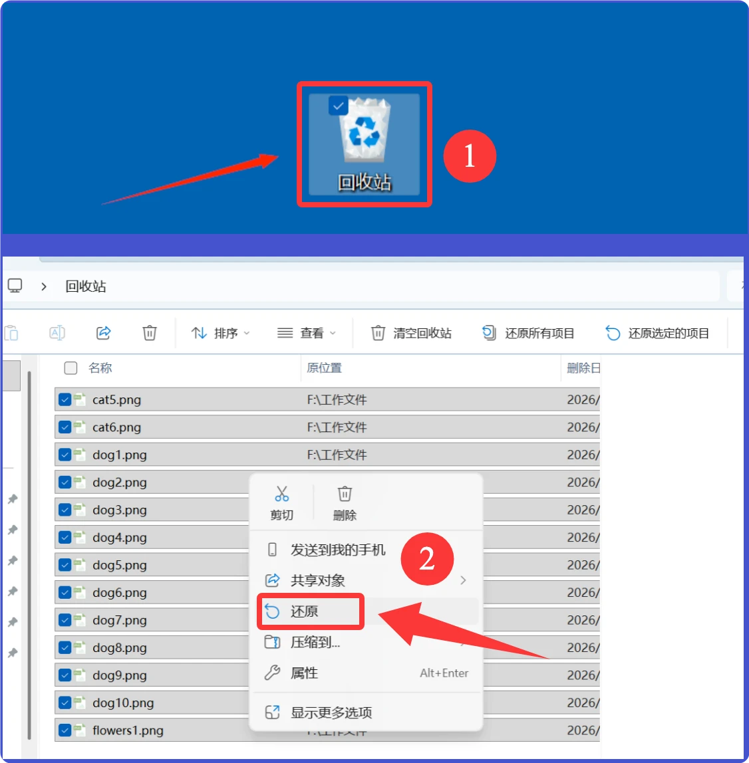Image resolution: width=749 pixels, height=763 pixels.
Task: Uncheck dog10.png checkbox
Action: 65,703
